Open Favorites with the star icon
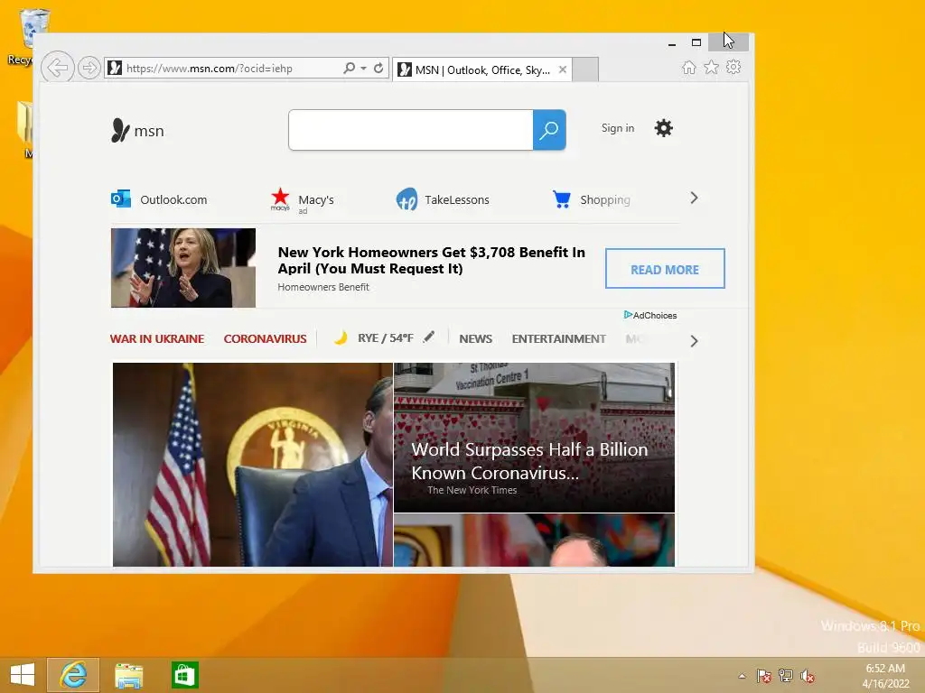This screenshot has width=925, height=693. coord(712,67)
